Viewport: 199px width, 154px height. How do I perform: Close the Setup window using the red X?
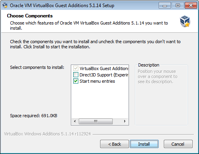[191, 6]
